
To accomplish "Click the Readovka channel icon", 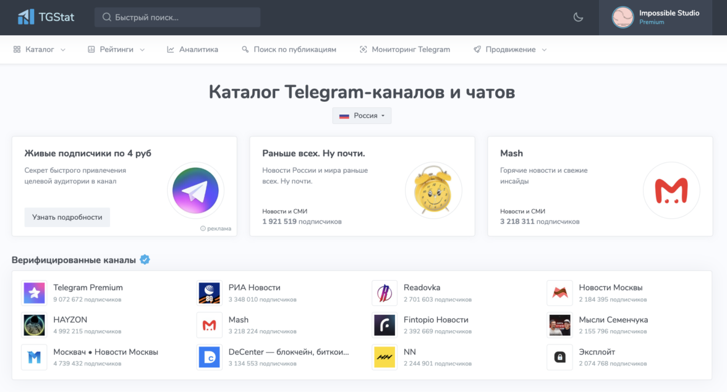I will (385, 293).
